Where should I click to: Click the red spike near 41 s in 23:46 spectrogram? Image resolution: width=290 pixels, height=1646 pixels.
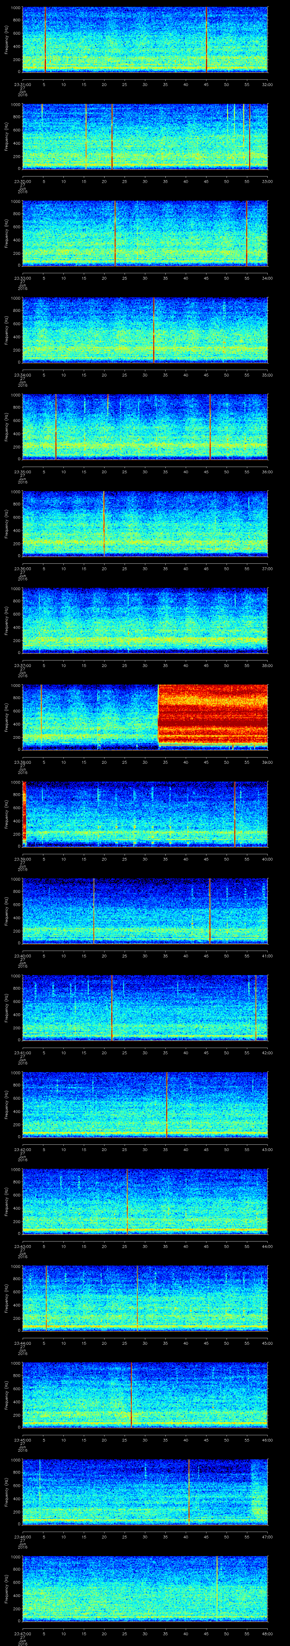(189, 1491)
